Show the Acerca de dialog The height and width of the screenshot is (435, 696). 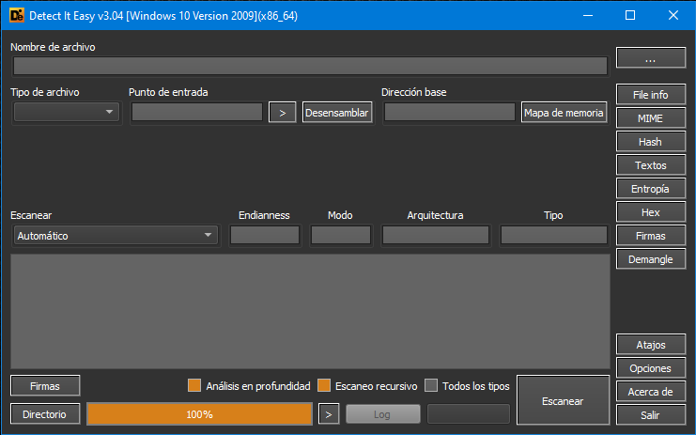coord(651,392)
